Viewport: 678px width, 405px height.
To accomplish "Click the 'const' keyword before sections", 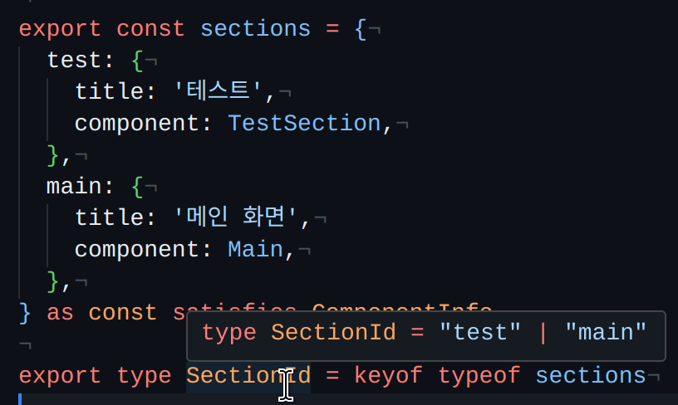I will [150, 29].
